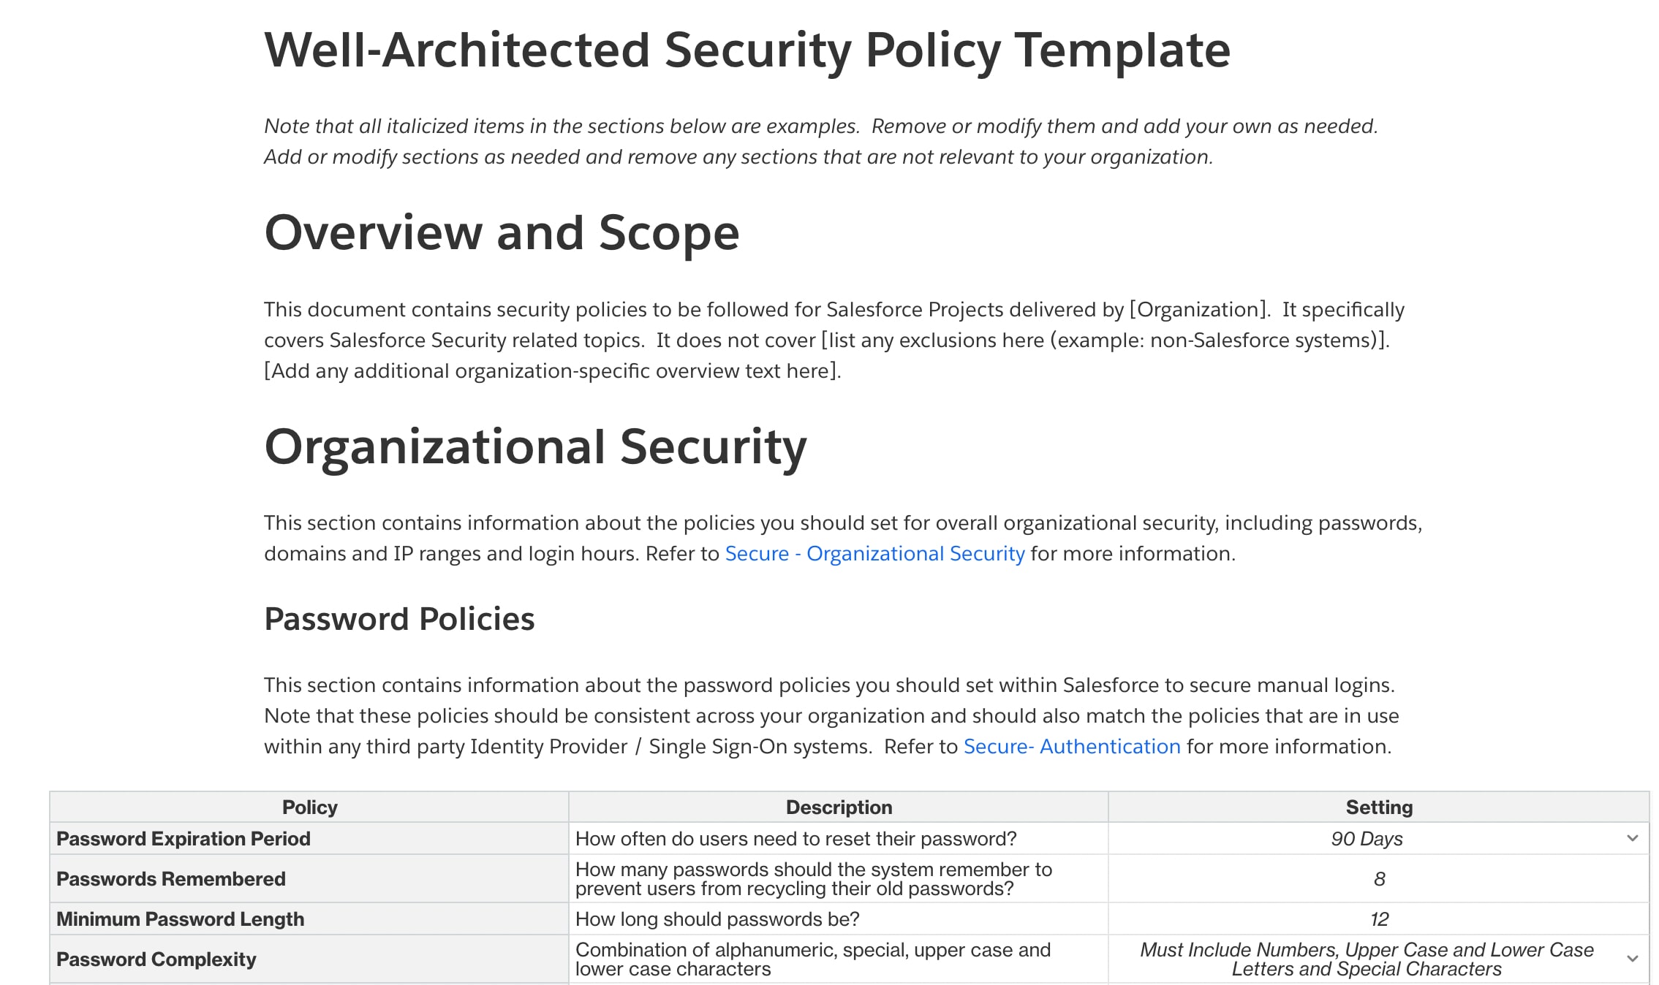Viewport: 1659px width, 985px height.
Task: Open the "Secure - Organizational Security" link
Action: coord(874,553)
